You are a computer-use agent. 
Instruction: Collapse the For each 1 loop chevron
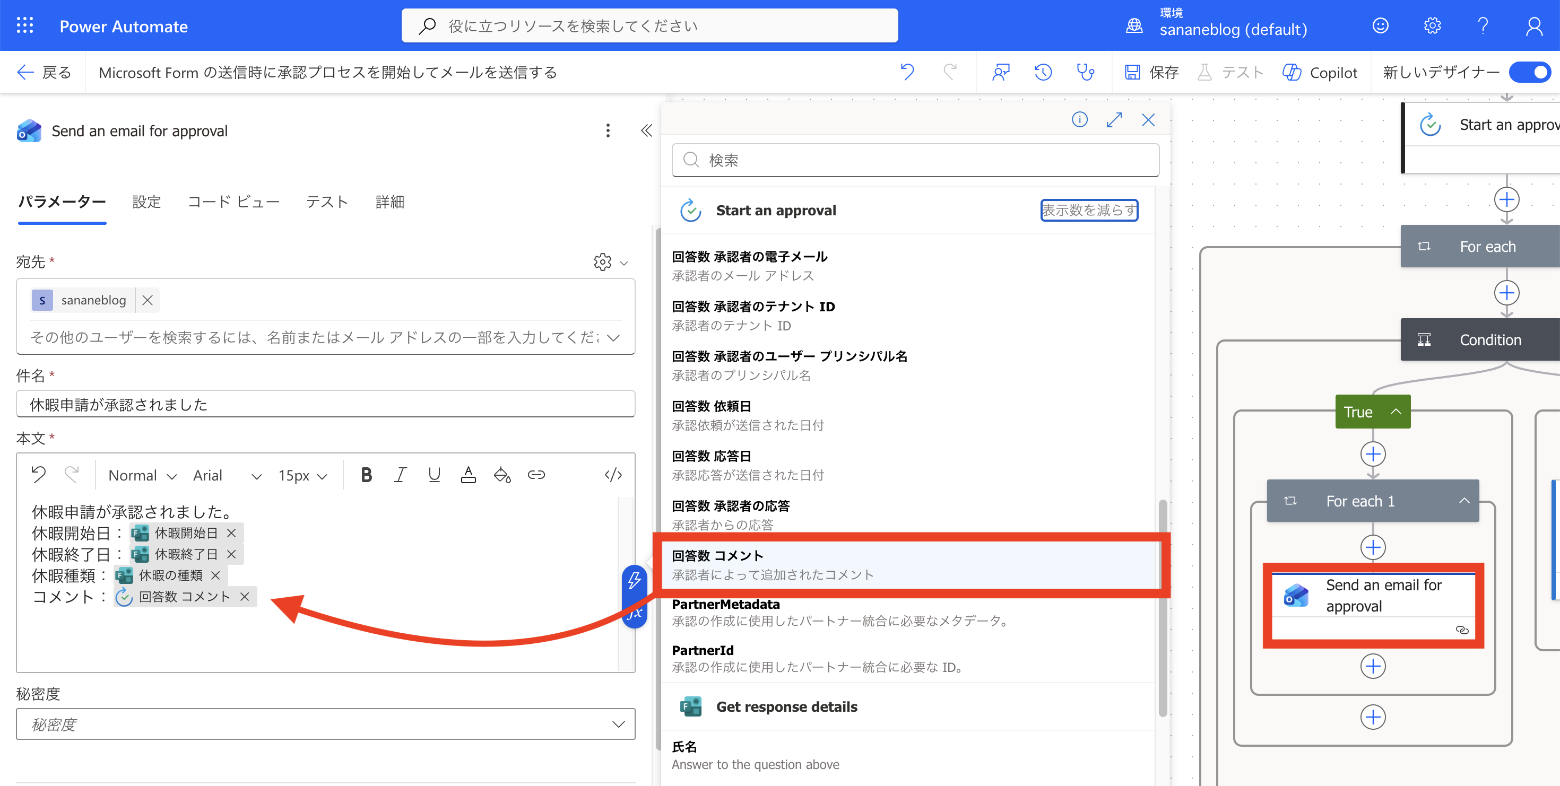pos(1464,501)
